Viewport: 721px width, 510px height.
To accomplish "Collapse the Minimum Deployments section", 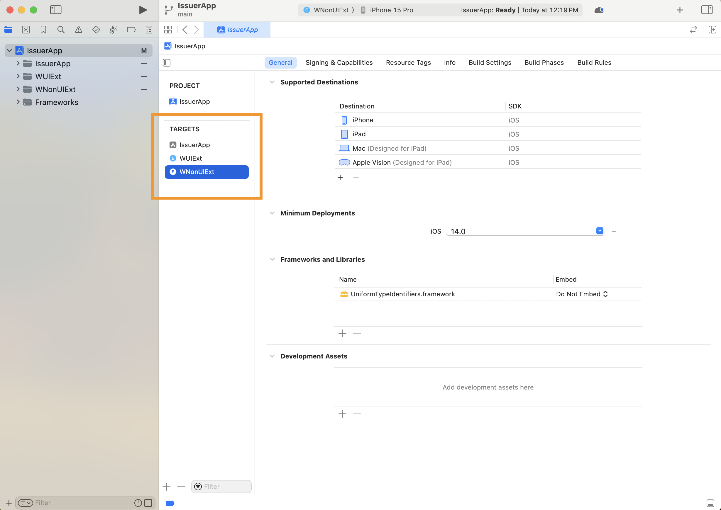I will pyautogui.click(x=272, y=213).
